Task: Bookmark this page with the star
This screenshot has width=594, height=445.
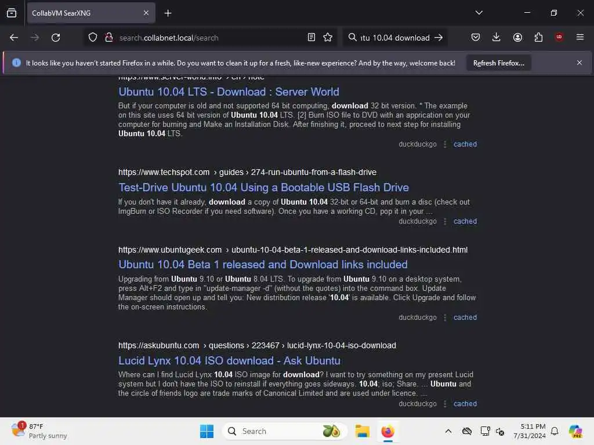Action: tap(328, 38)
